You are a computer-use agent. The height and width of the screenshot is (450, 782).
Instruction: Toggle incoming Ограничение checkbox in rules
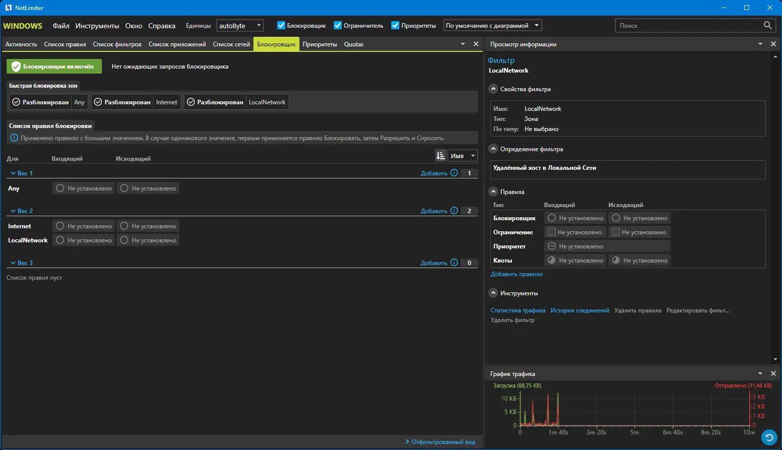pos(552,232)
